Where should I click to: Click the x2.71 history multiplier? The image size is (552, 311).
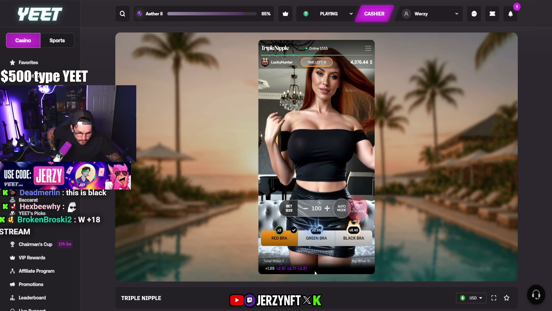click(292, 268)
